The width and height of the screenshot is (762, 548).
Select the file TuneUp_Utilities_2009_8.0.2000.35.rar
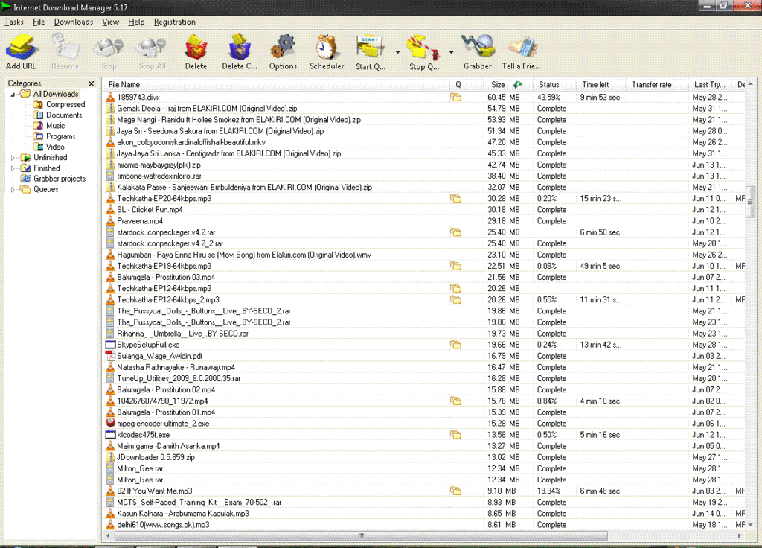[179, 378]
